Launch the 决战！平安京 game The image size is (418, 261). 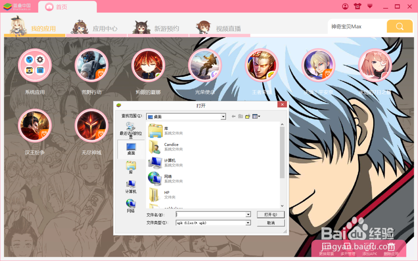tap(318, 65)
